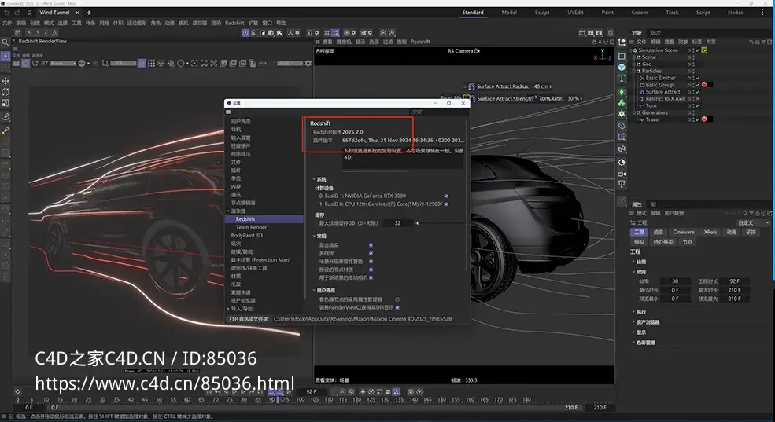Click the null/rectangle object icon in palette
The width and height of the screenshot is (775, 422).
point(622,56)
